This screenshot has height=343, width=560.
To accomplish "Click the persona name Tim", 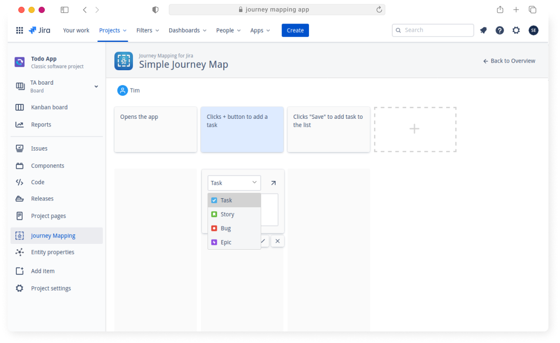I will click(134, 90).
